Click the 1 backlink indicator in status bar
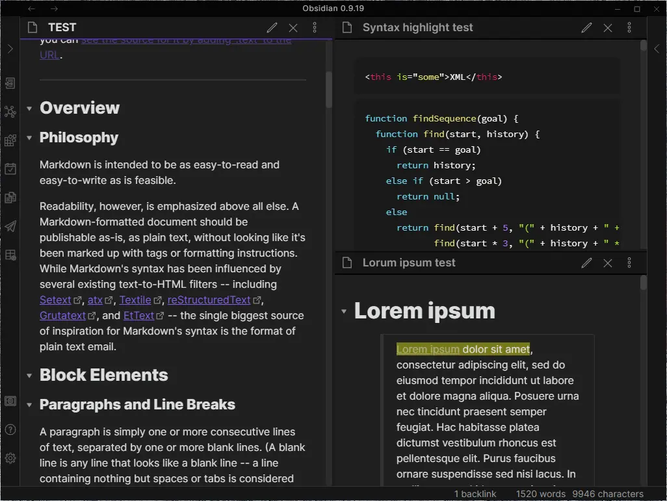 (475, 494)
